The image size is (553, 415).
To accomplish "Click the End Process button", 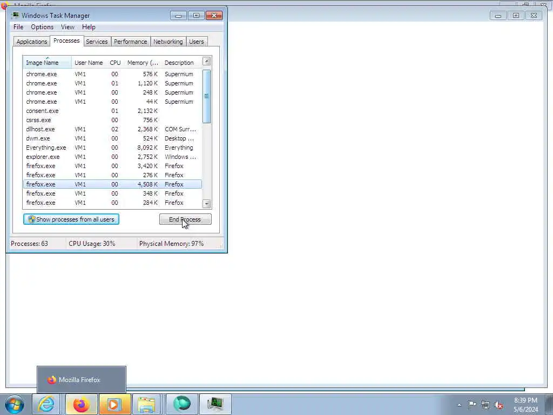I will (185, 219).
